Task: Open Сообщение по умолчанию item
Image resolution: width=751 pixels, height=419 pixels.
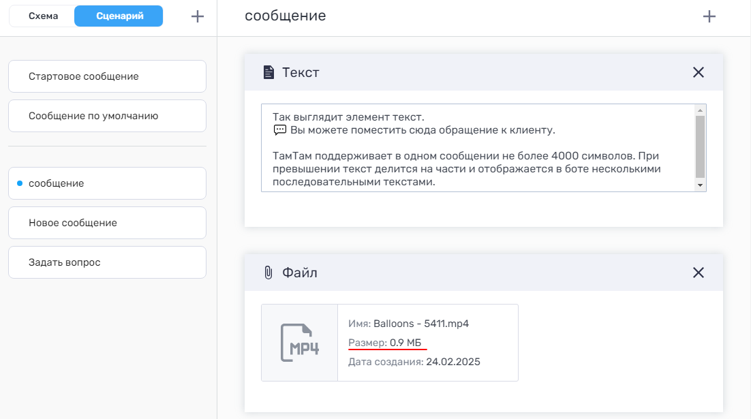Action: [x=107, y=116]
